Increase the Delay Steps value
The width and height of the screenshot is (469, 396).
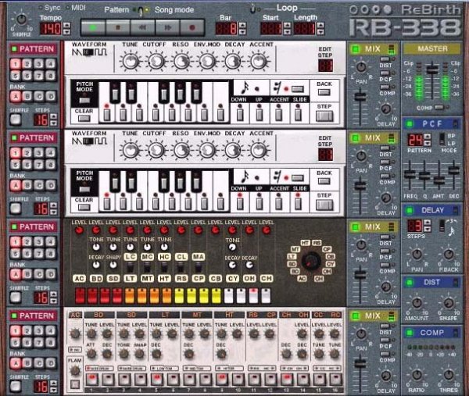point(428,223)
